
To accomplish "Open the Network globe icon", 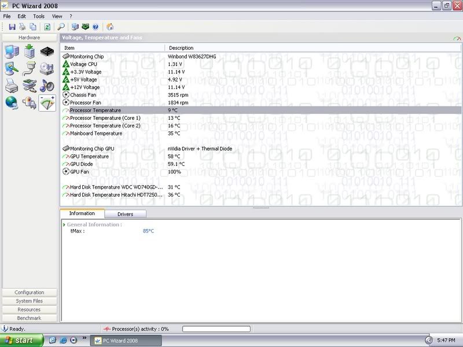I will pyautogui.click(x=12, y=103).
